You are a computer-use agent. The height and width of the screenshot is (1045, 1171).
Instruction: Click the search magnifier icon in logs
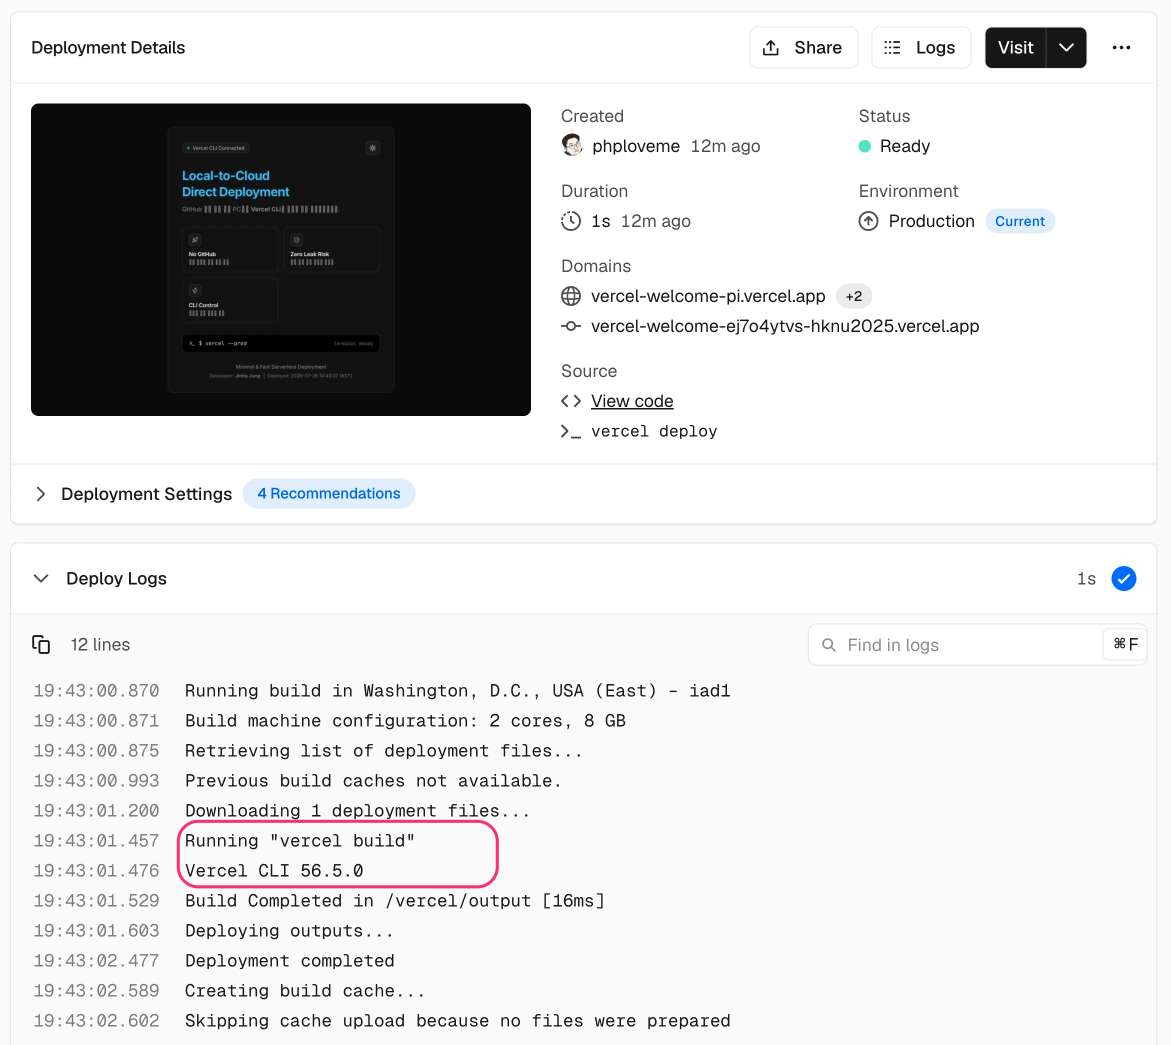pyautogui.click(x=828, y=645)
